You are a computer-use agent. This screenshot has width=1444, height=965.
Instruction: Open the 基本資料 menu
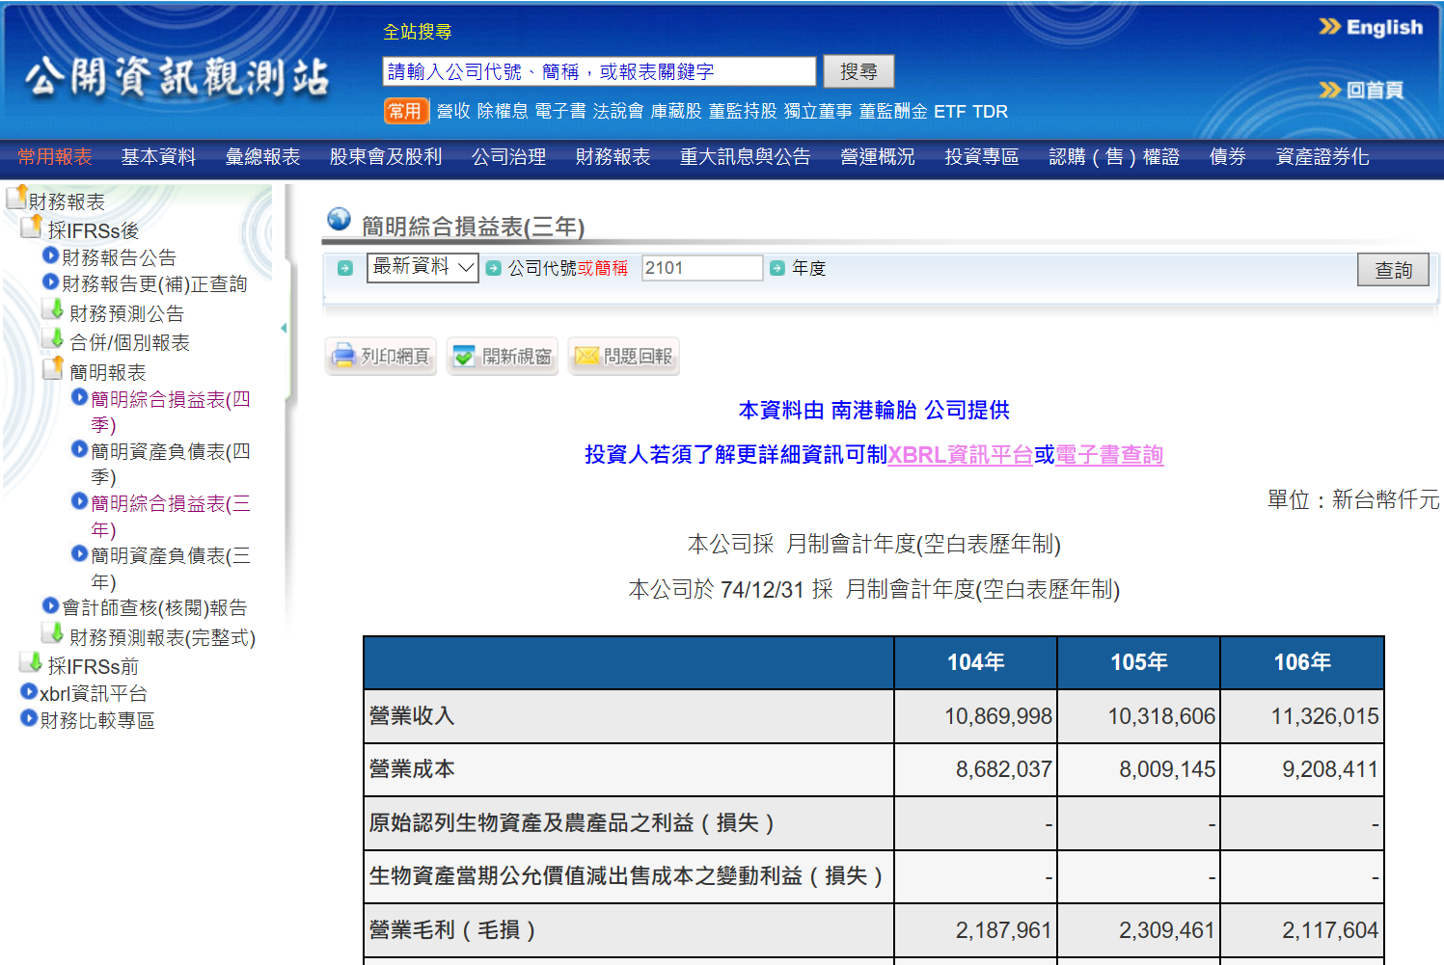(158, 157)
